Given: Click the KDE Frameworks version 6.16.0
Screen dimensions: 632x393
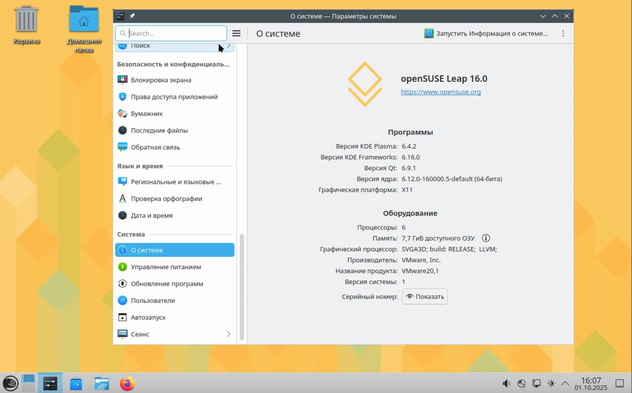Looking at the screenshot, I should coord(411,157).
